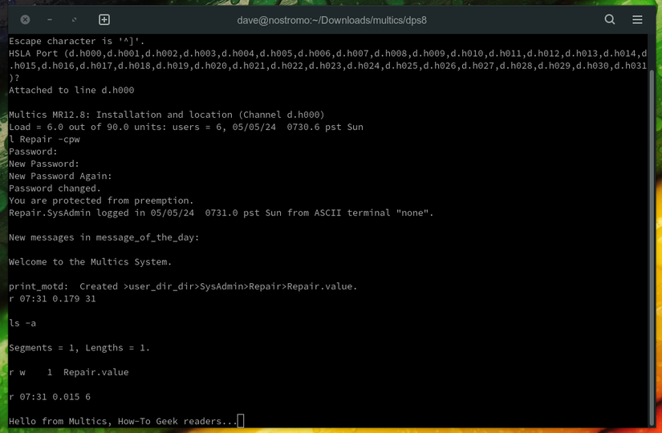Maximize the terminal window
The width and height of the screenshot is (662, 433).
pos(75,20)
